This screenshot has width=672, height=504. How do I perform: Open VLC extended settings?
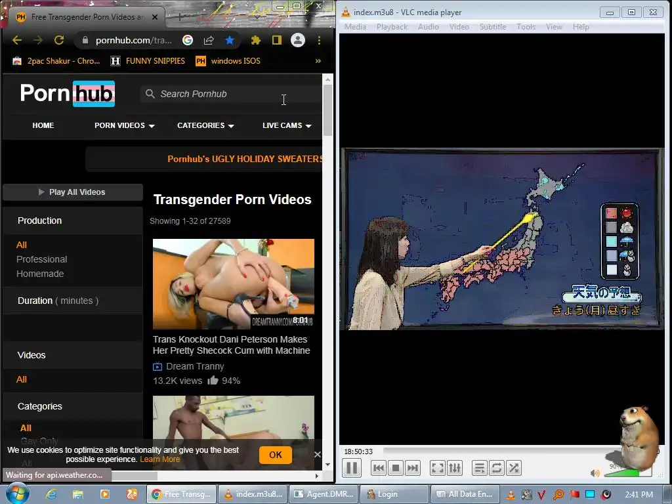[455, 468]
